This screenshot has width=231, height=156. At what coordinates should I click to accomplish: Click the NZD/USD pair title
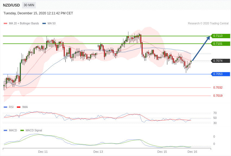point(11,5)
